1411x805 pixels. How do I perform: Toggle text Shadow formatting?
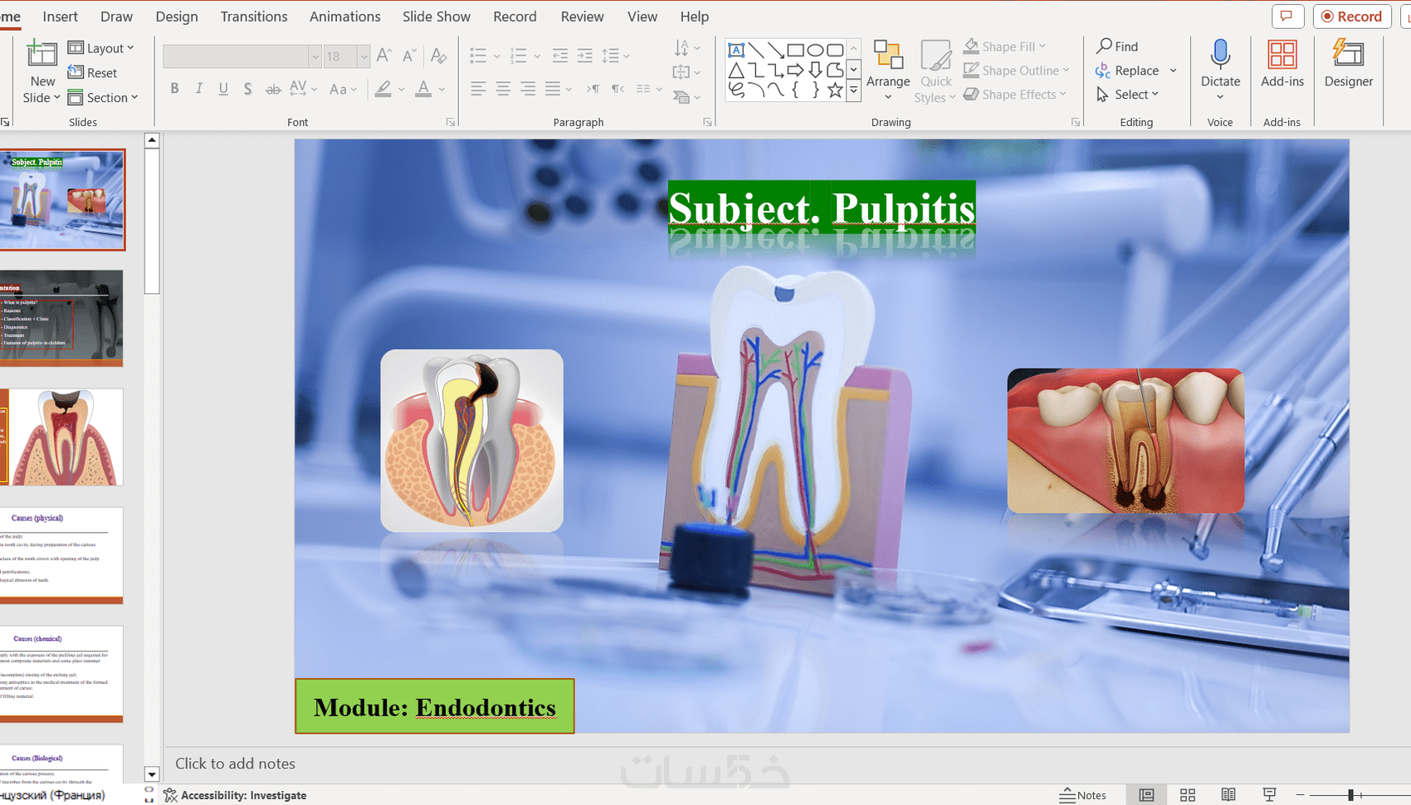(247, 89)
